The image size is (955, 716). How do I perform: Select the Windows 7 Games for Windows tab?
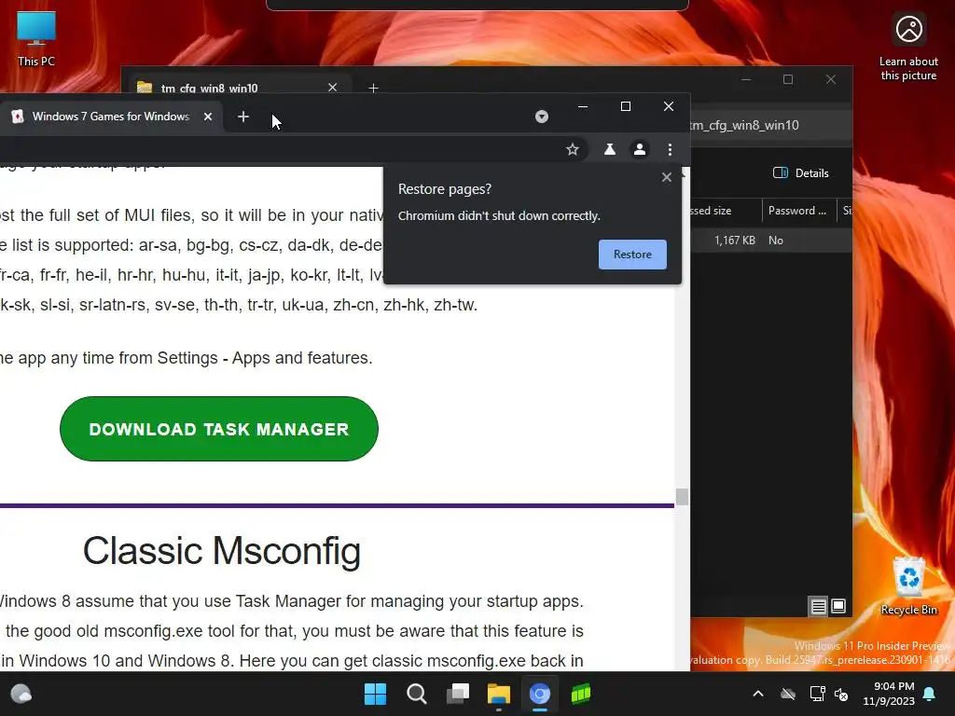click(110, 117)
